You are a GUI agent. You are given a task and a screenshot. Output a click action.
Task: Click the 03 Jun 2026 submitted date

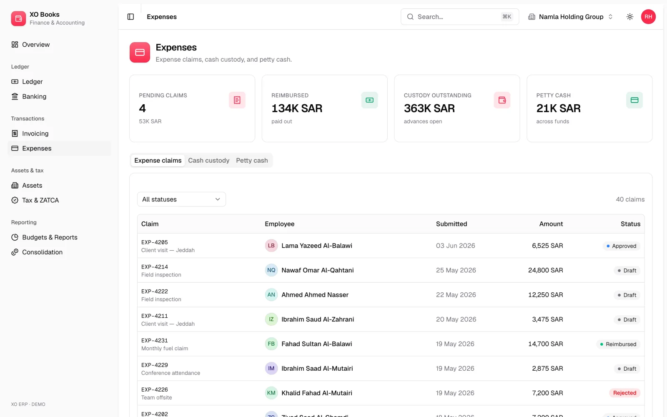pos(455,246)
